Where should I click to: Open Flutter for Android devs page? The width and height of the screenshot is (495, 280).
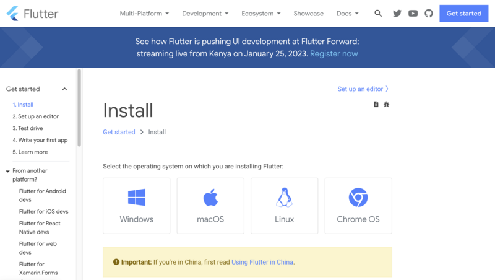tap(42, 195)
